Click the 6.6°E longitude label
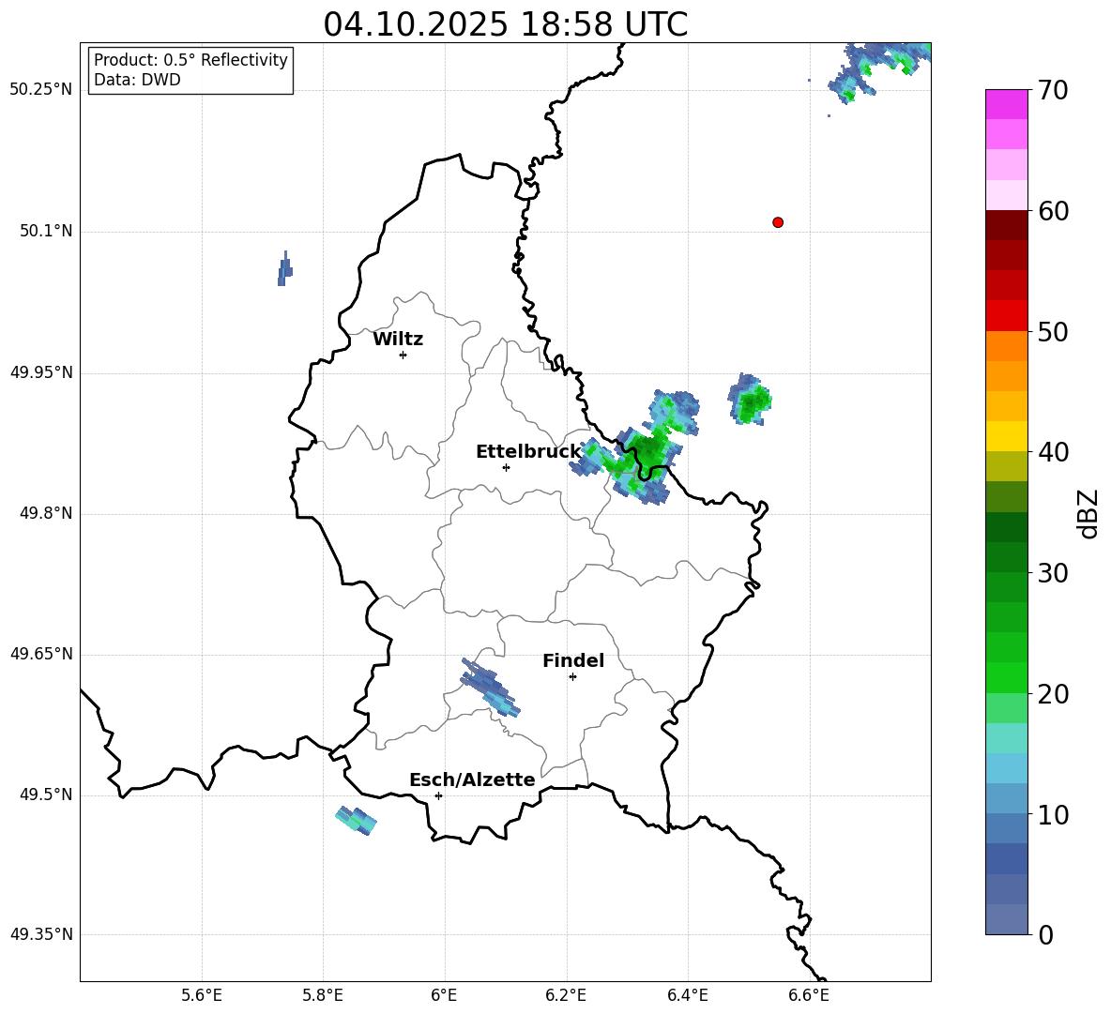 (x=809, y=995)
